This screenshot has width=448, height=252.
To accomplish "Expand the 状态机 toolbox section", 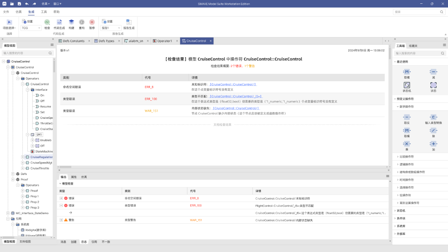I will (x=395, y=211).
